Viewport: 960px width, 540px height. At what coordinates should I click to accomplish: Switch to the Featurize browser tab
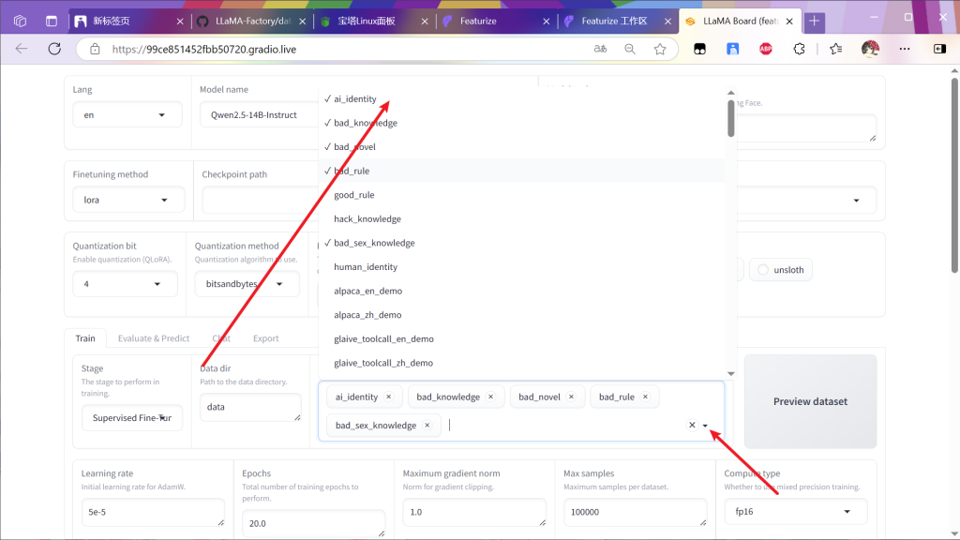(496, 22)
